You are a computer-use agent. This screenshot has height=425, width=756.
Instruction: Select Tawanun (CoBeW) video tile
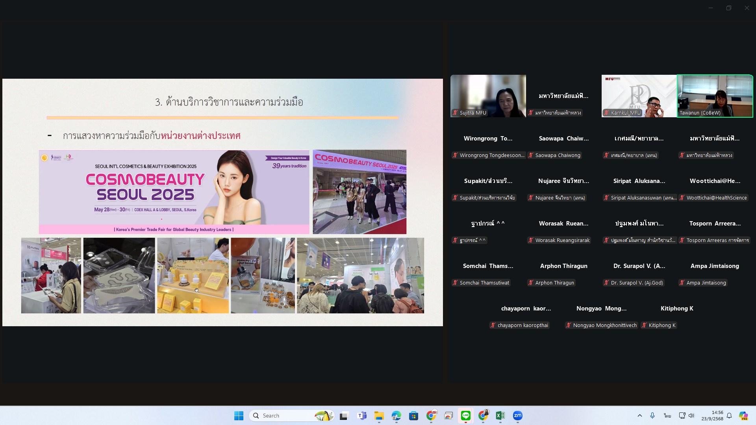click(x=715, y=96)
